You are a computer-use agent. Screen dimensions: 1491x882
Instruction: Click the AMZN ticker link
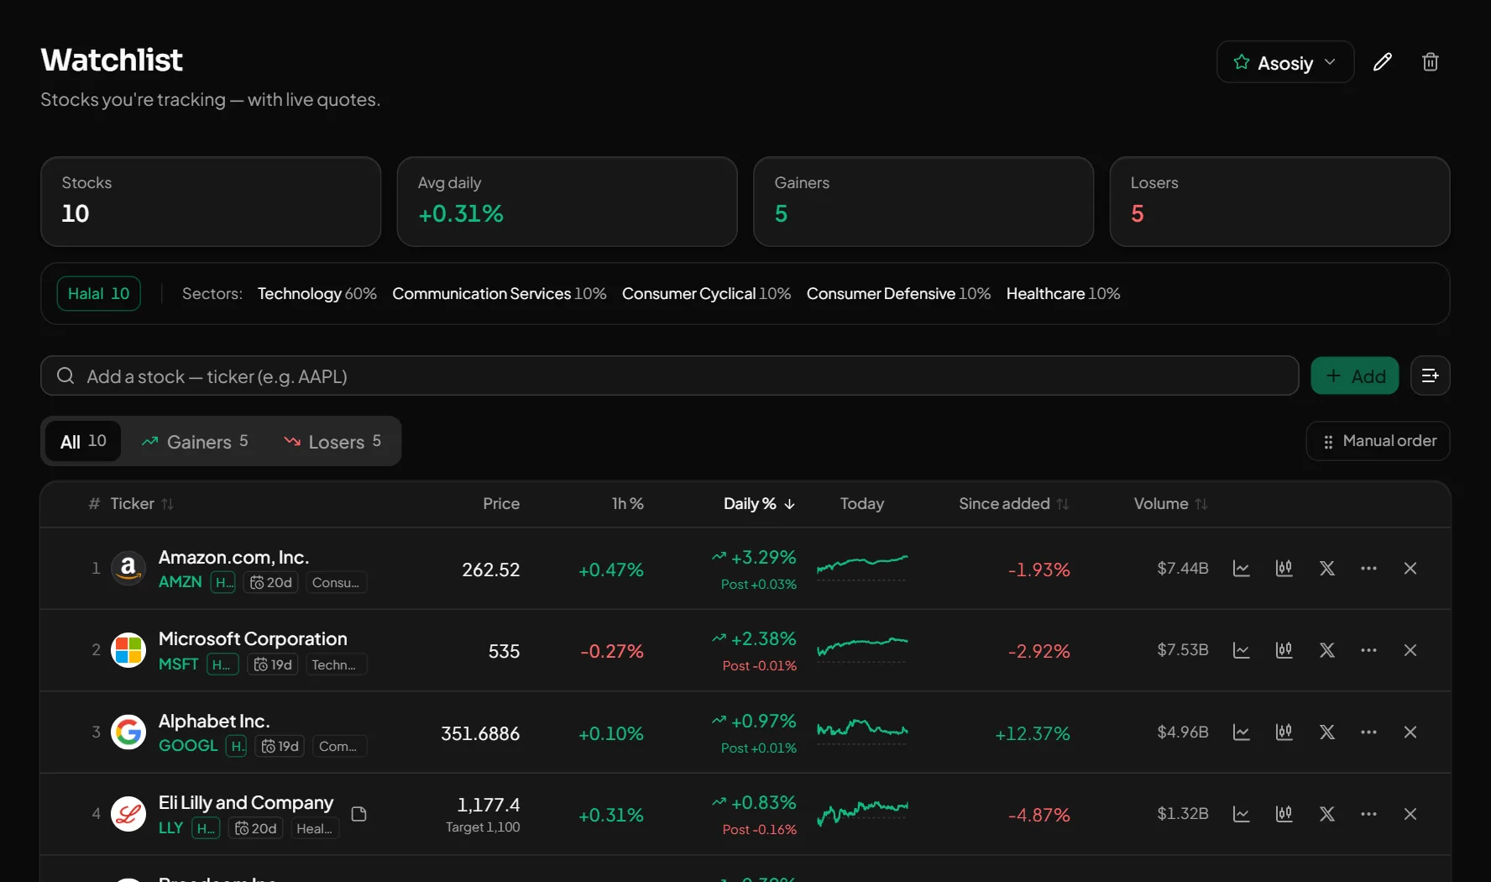coord(180,582)
